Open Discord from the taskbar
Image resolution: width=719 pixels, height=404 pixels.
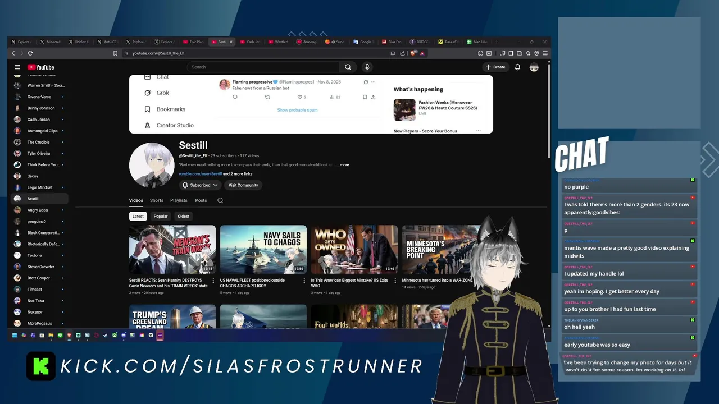pyautogui.click(x=124, y=336)
